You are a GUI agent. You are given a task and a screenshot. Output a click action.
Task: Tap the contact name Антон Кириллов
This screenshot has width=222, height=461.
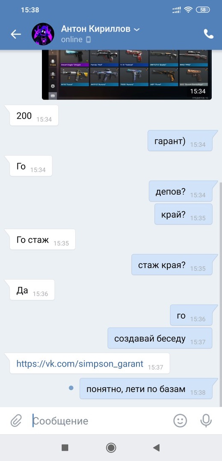95,29
